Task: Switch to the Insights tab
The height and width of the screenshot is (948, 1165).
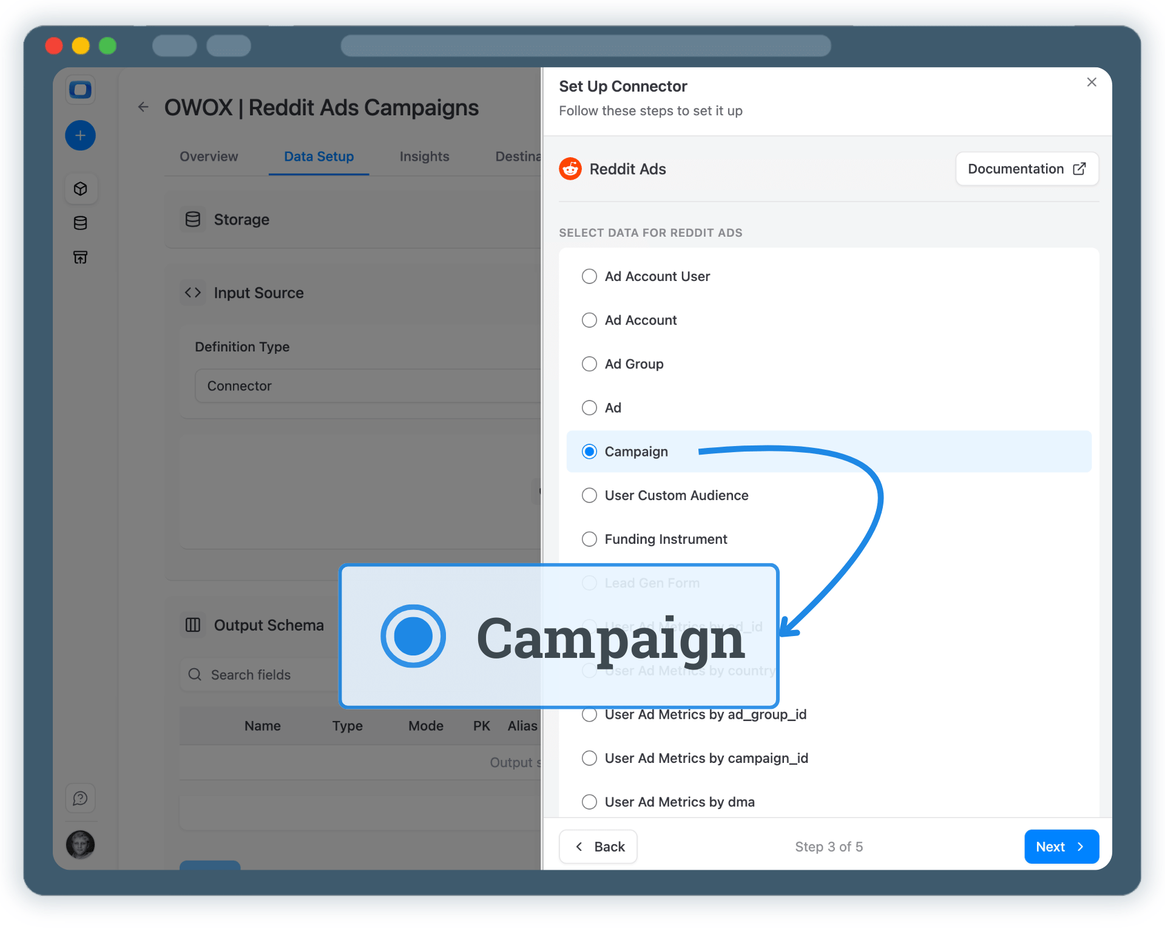Action: (424, 157)
